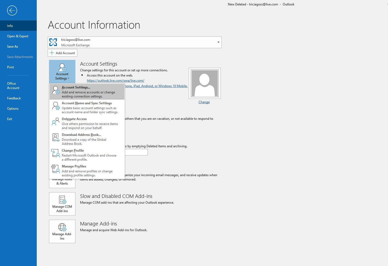Open the account selection dropdown arrow
Image resolution: width=388 pixels, height=266 pixels.
coord(218,42)
